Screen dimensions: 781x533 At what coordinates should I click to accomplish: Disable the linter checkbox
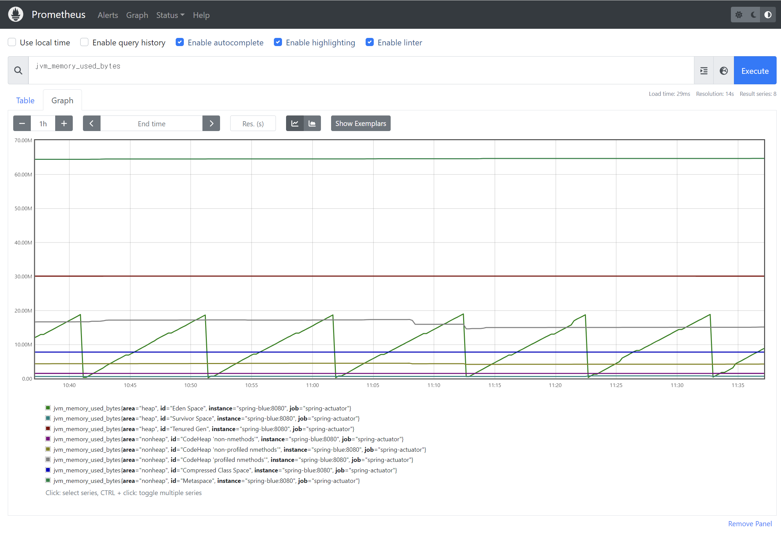coord(370,42)
